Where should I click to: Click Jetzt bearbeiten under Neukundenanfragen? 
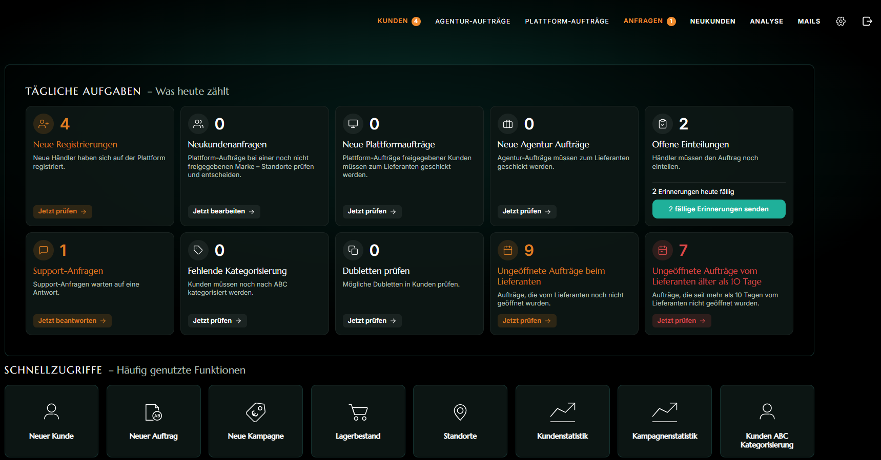click(224, 211)
